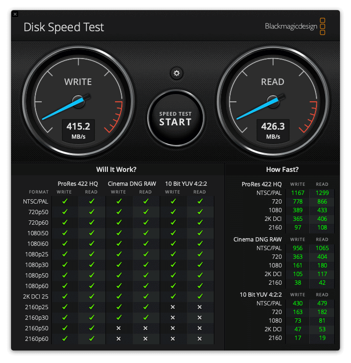Click the 2160p50 Cinema DNG RAW write cross

[x=118, y=328]
